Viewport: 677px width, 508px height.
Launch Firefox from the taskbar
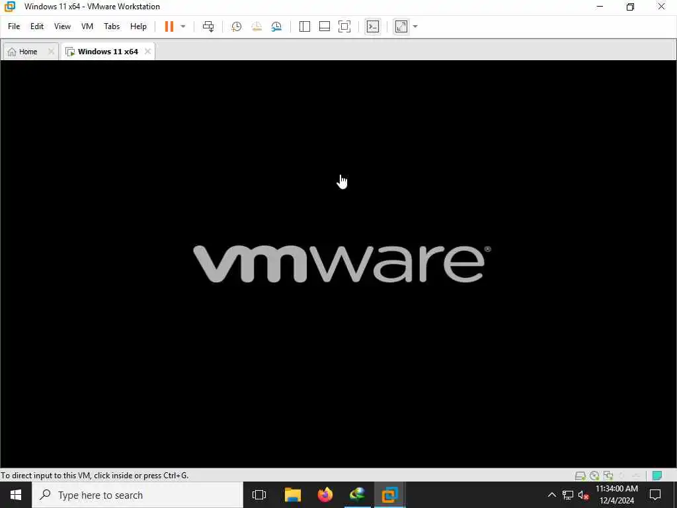pos(325,495)
